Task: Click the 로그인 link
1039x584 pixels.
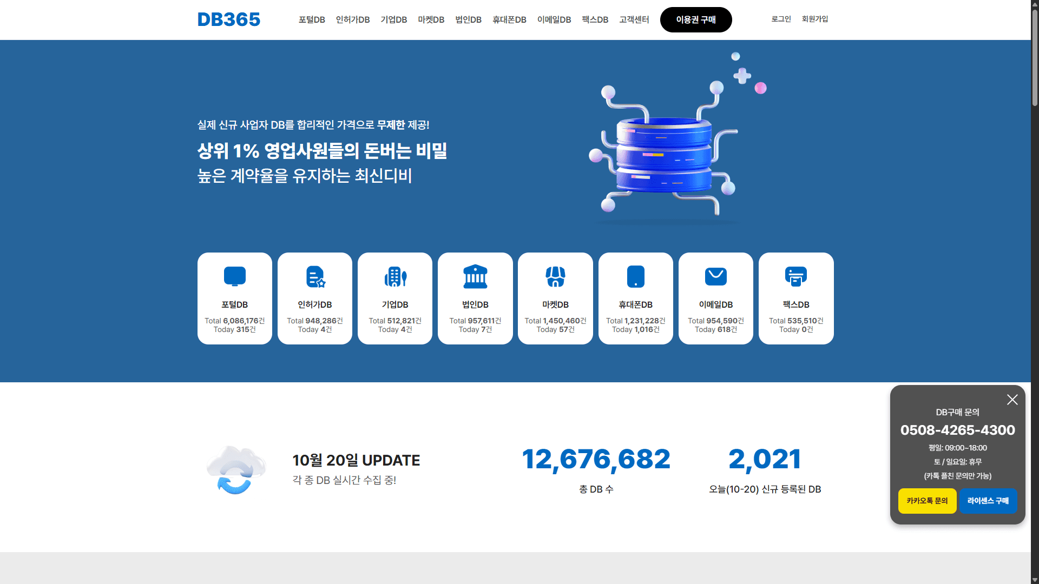Action: 781,19
